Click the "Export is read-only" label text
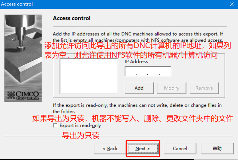Screen dimensions: 238x160 click(x=80, y=126)
